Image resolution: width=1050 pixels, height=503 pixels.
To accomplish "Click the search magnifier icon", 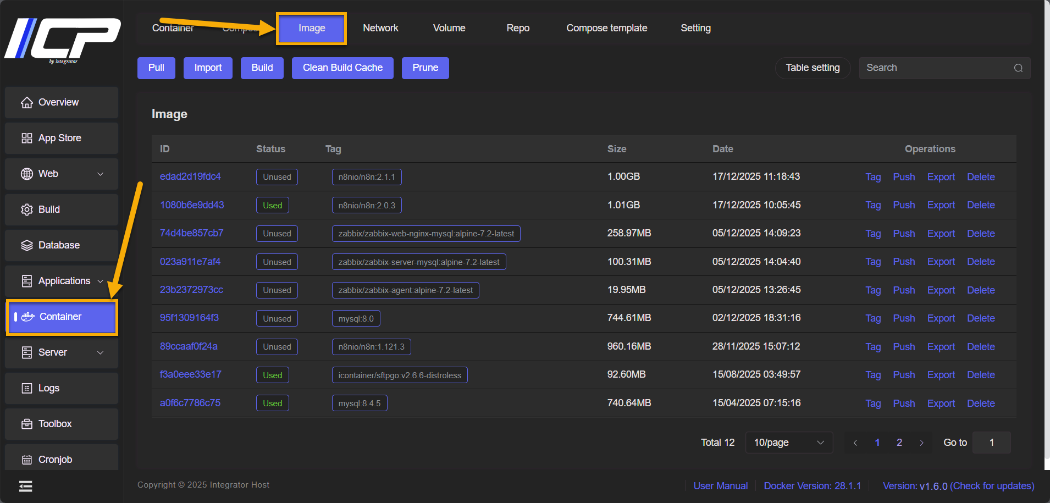I will [x=1018, y=68].
